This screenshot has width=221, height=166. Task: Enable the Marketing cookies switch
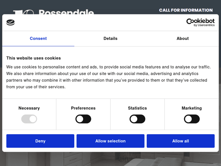click(x=192, y=119)
